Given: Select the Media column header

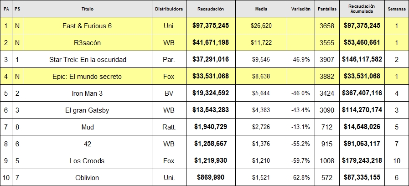Looking at the screenshot, I should click(261, 9).
